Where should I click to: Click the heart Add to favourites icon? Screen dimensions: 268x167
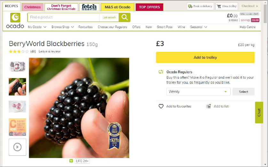pyautogui.click(x=161, y=106)
